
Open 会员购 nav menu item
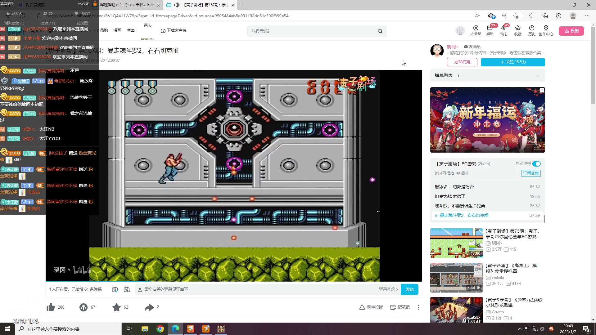(x=102, y=30)
